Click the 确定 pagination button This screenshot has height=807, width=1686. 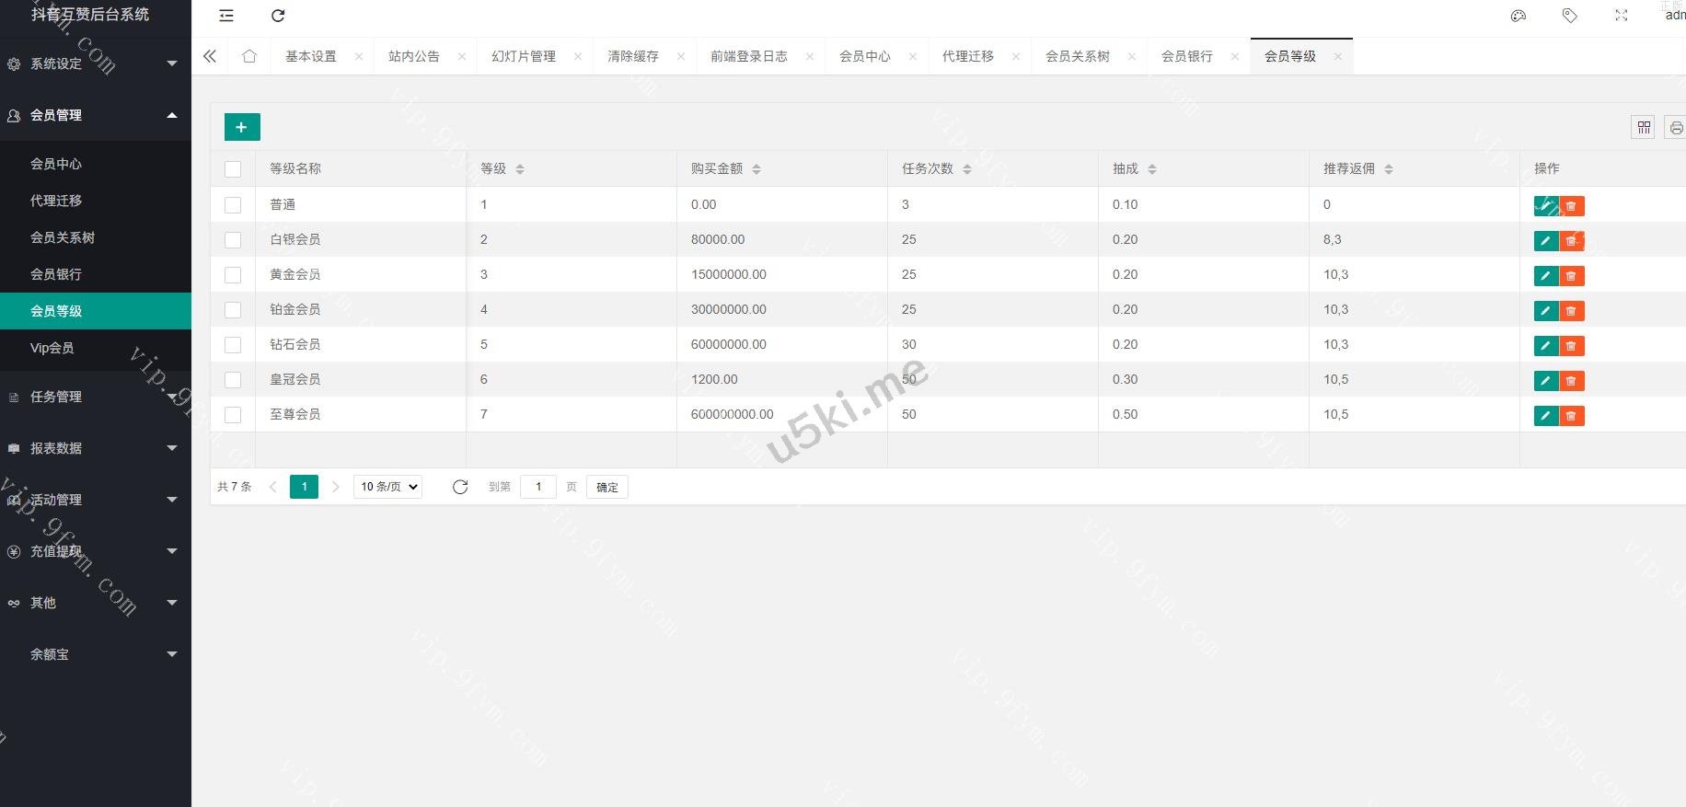(x=606, y=487)
